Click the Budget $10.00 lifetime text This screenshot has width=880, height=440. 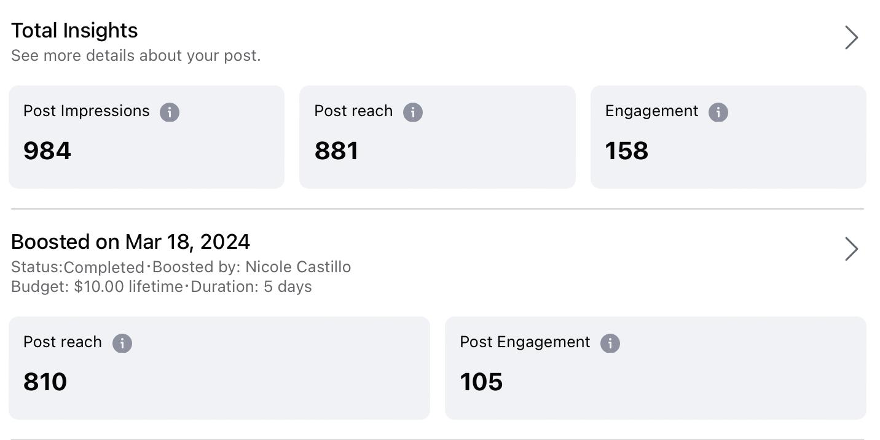pyautogui.click(x=97, y=287)
